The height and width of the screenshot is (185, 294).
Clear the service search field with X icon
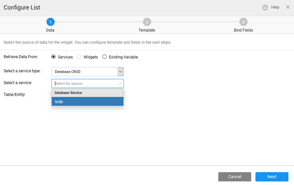[120, 84]
